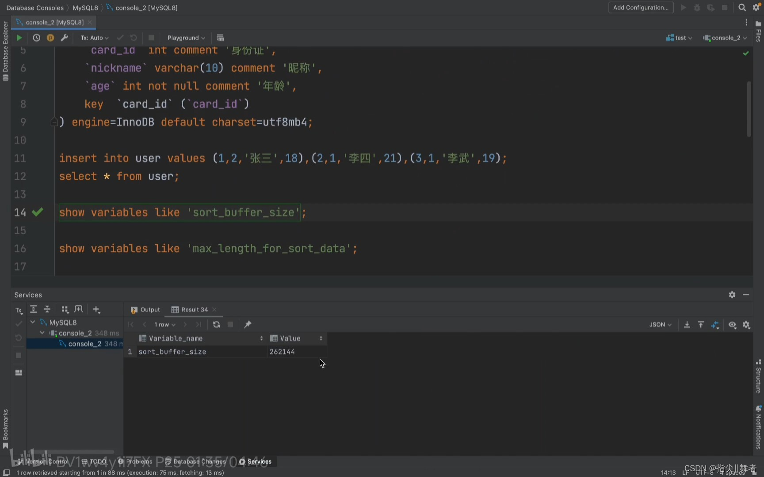Open the result grid settings gear
764x477 pixels.
[746, 325]
